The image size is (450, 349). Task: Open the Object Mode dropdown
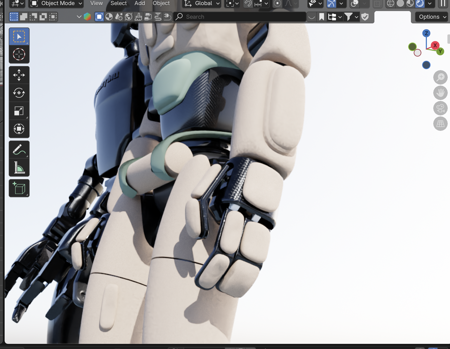56,4
